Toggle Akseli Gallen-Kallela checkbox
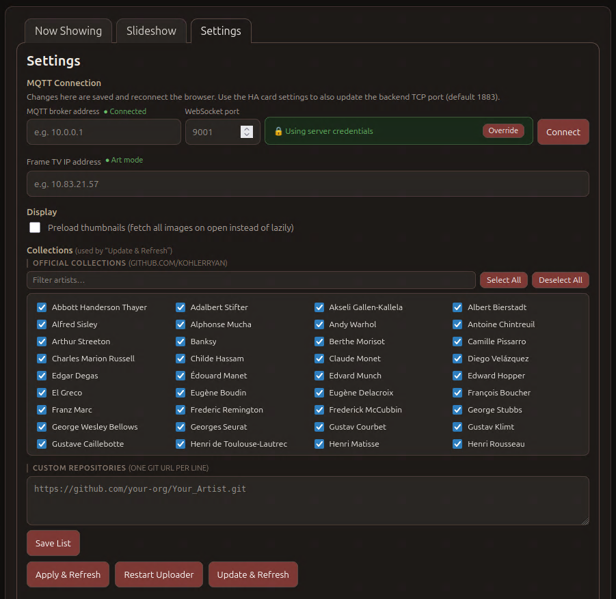616x599 pixels. point(319,307)
